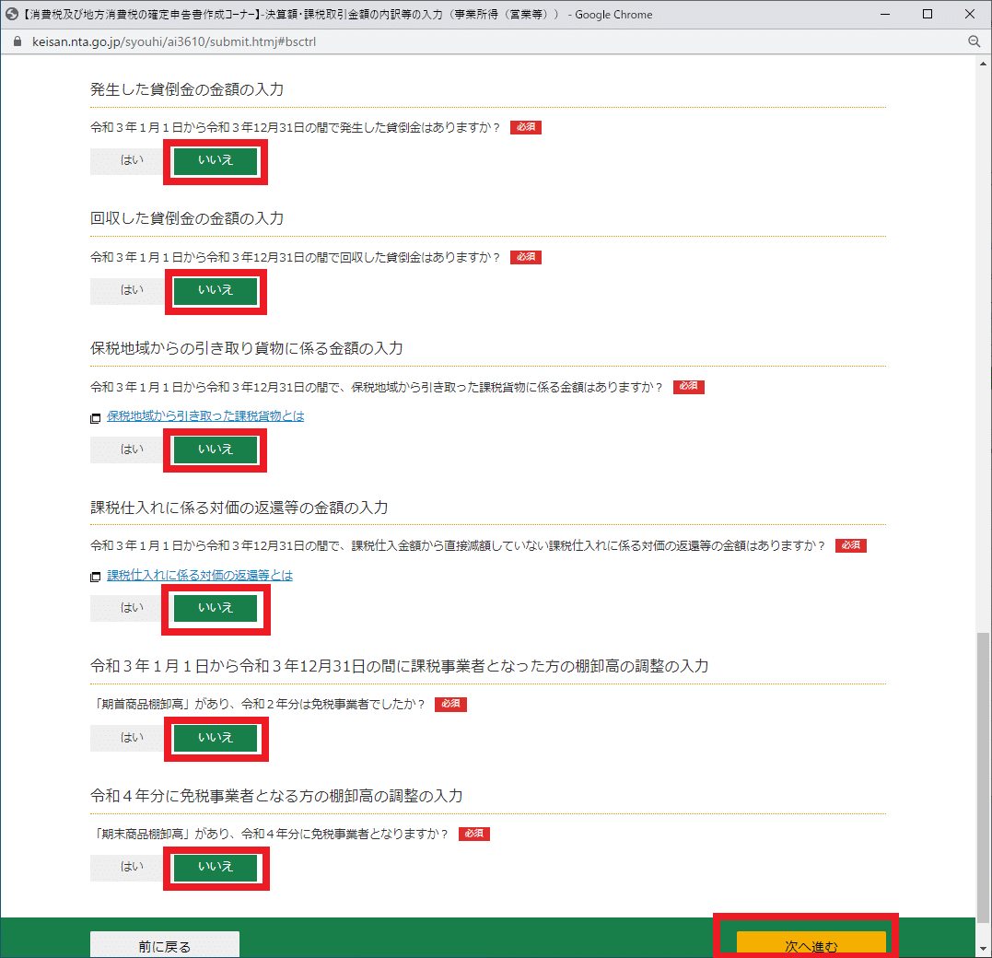Click heading 令和４年分に免税事業者となる方の棚卸高の調整の入力
The image size is (992, 958).
click(x=276, y=796)
